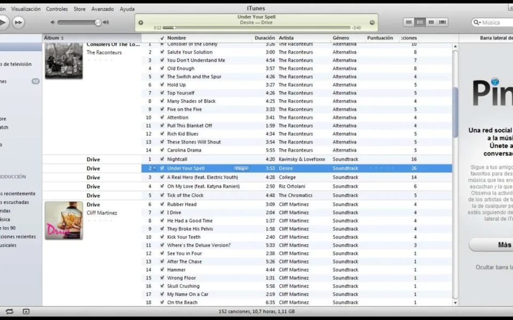
Task: Click right circular icon in now-playing display
Action: point(372,22)
